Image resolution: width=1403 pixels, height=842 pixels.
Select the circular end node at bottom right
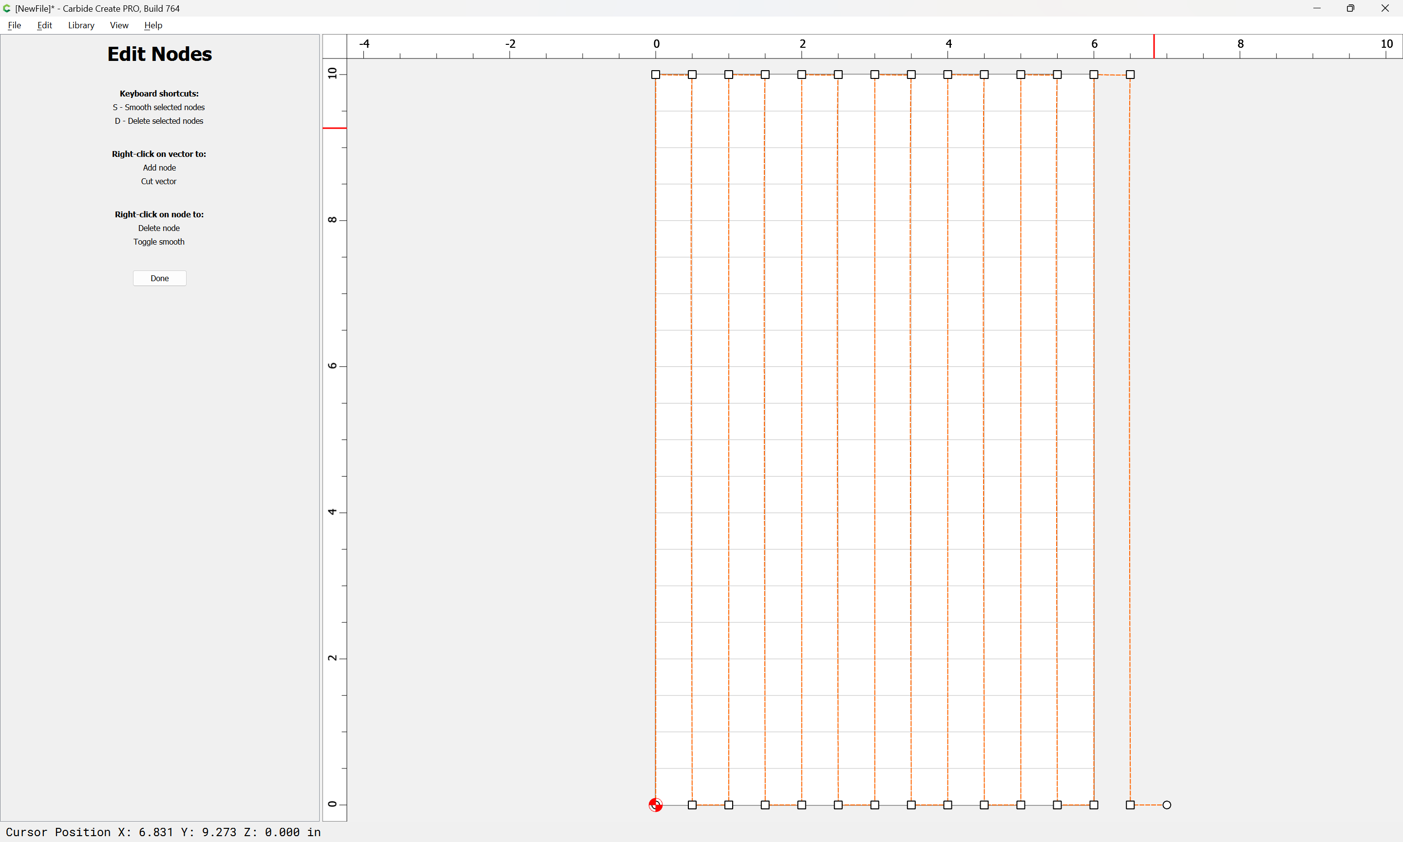click(x=1167, y=804)
